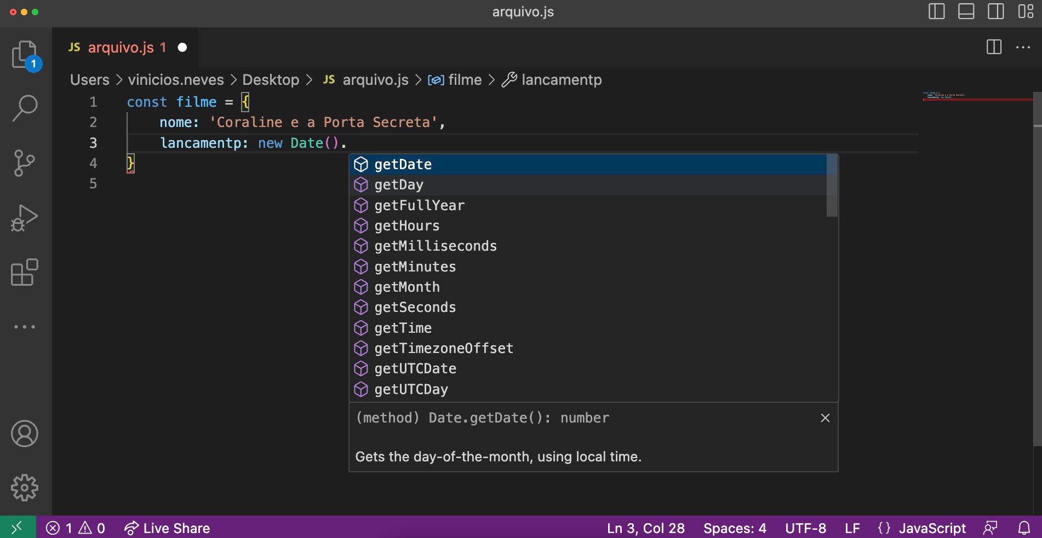
Task: Click the string 'Coraline e a Porta Secreta'
Action: pos(323,123)
